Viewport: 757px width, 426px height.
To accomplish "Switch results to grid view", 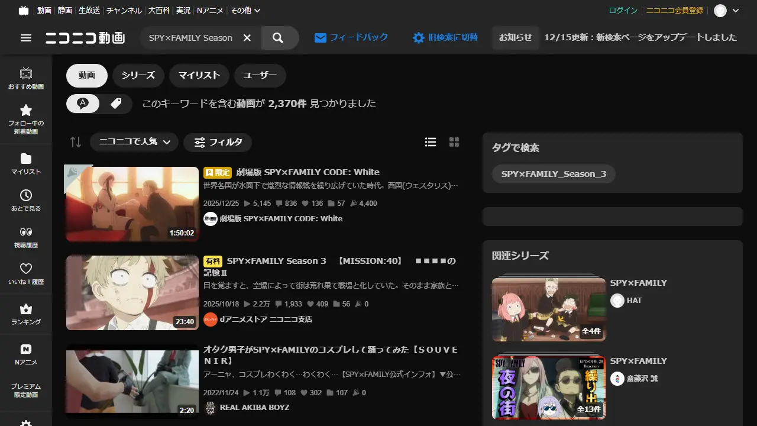I will coord(454,142).
